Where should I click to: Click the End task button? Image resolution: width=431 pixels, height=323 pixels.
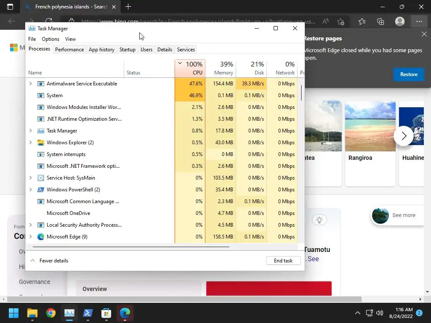283,261
